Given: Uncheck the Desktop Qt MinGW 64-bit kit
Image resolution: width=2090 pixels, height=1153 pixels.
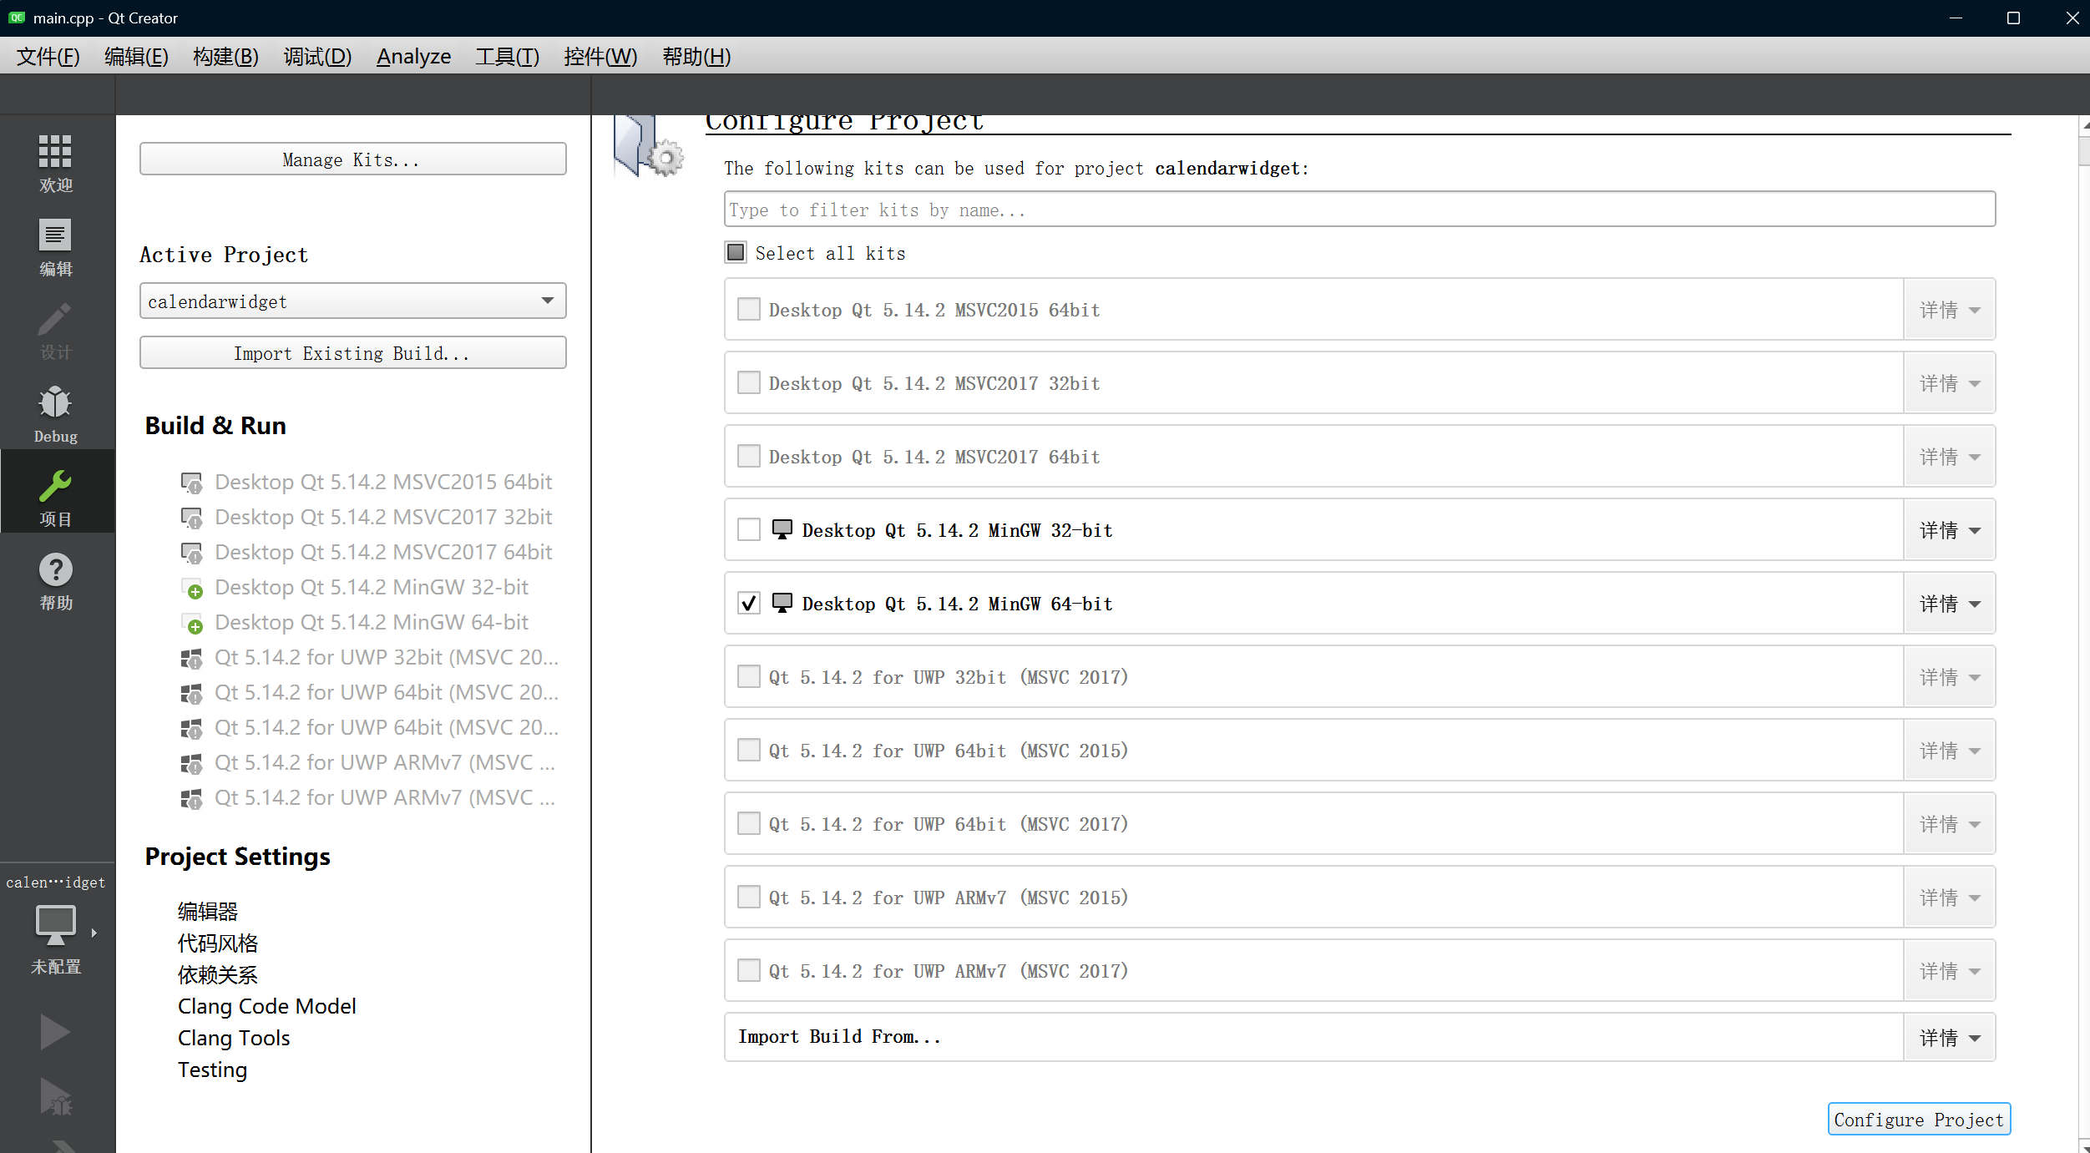Looking at the screenshot, I should (749, 604).
